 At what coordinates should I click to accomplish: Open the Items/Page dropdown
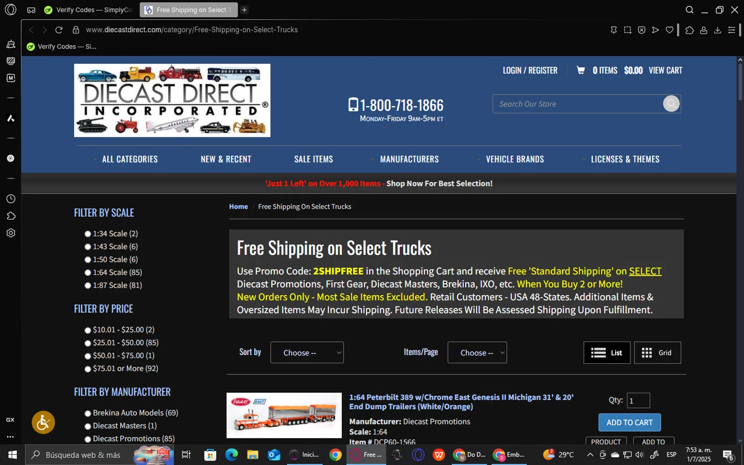tap(477, 352)
